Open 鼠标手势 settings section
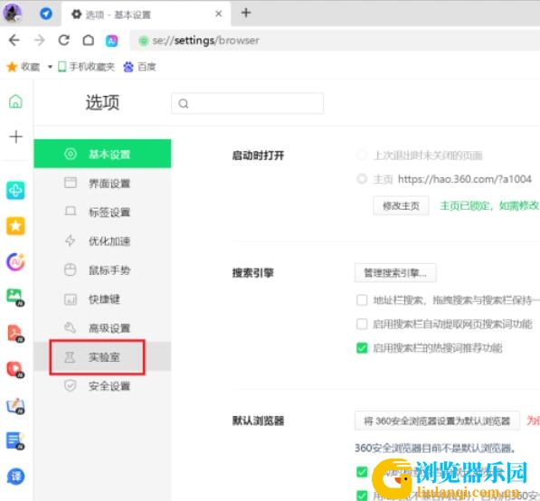The image size is (540, 501). coord(102,270)
